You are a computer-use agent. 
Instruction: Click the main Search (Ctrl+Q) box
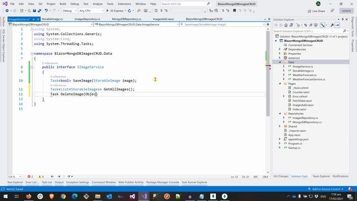186,4
